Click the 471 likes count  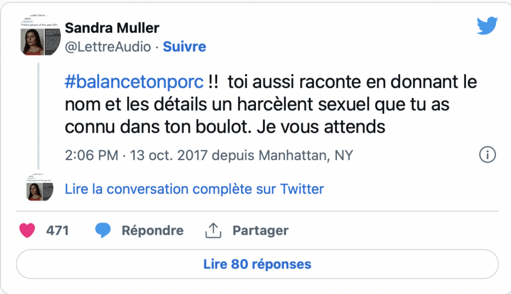57,231
